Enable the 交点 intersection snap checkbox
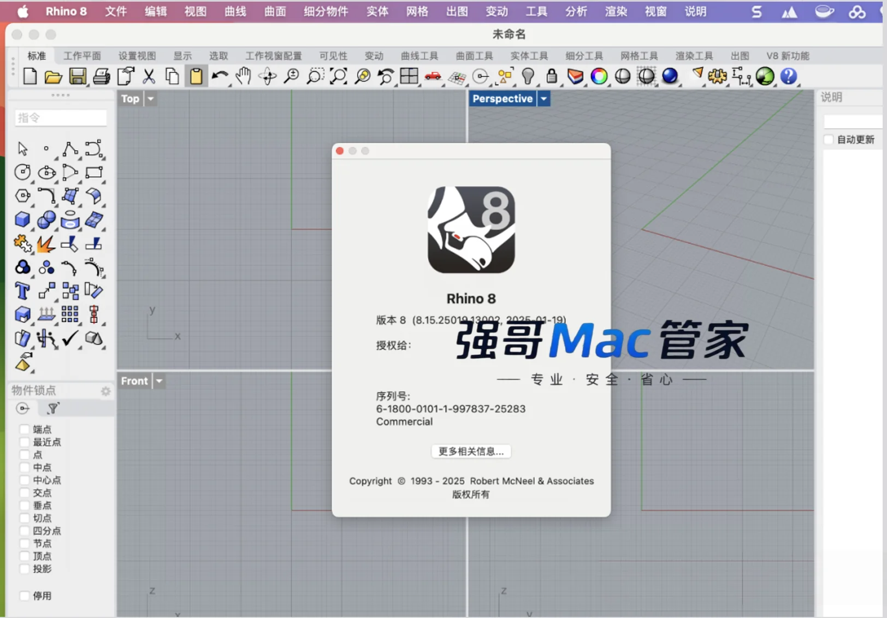Image resolution: width=887 pixels, height=618 pixels. (25, 492)
